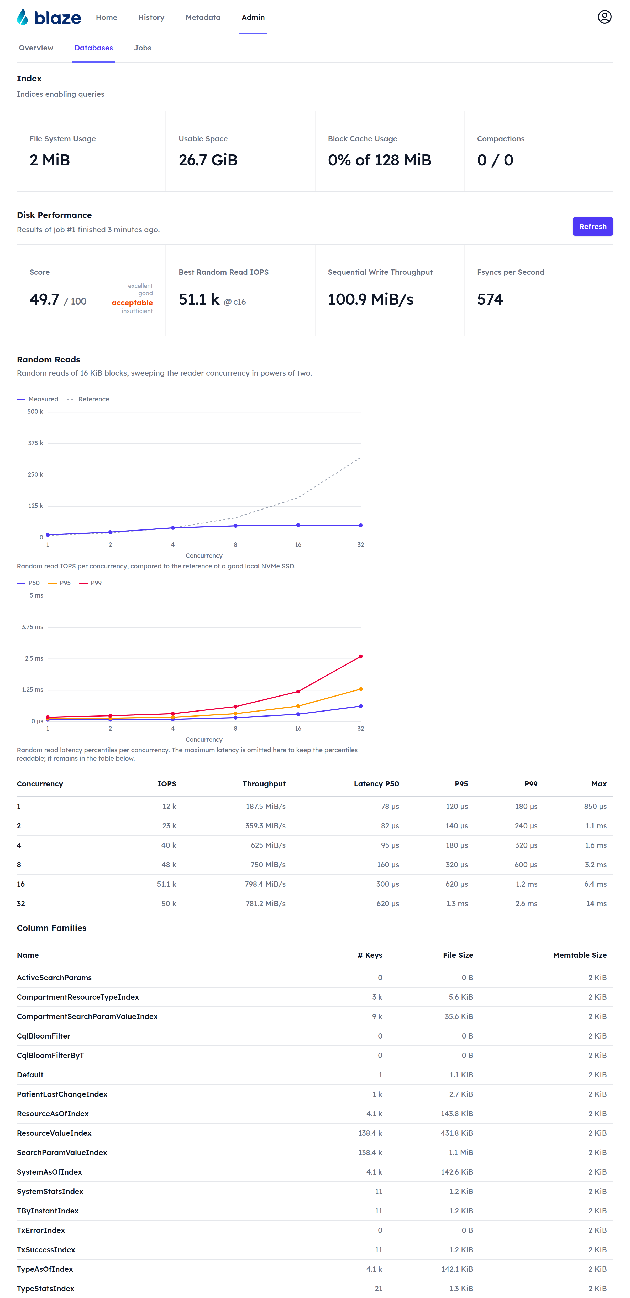The width and height of the screenshot is (630, 1298).
Task: Open the History page
Action: coord(151,17)
